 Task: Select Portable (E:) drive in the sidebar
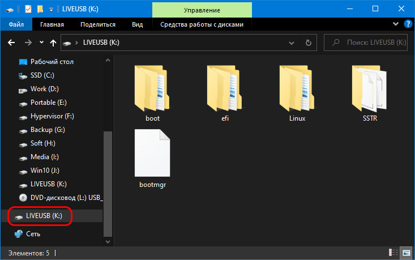(x=49, y=103)
